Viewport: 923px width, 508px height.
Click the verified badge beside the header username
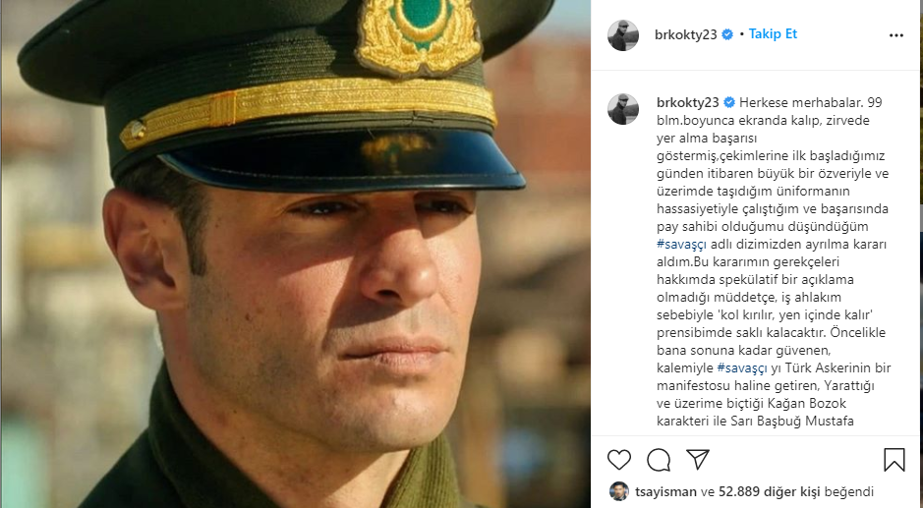click(x=727, y=34)
